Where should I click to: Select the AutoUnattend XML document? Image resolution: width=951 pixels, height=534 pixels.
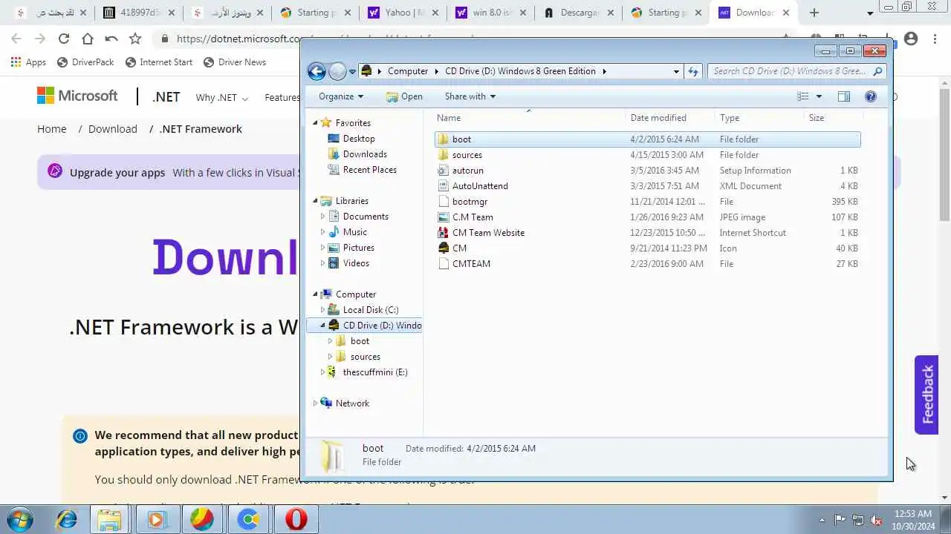480,186
